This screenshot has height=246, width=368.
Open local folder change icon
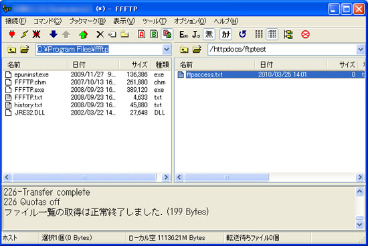coord(24,50)
